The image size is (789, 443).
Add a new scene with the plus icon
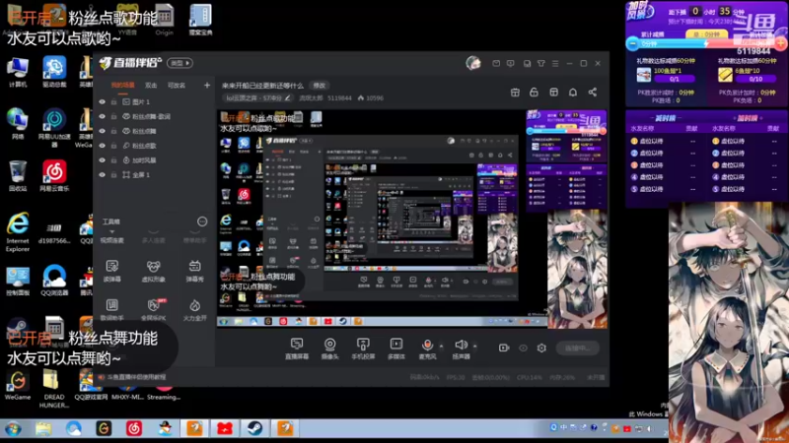pyautogui.click(x=207, y=86)
